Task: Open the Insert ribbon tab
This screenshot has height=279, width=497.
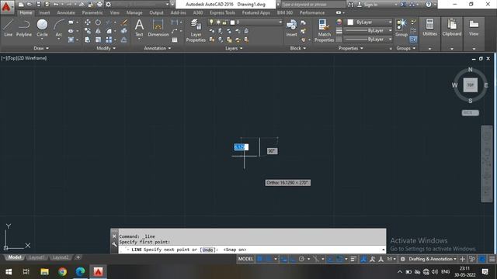Action: (44, 12)
